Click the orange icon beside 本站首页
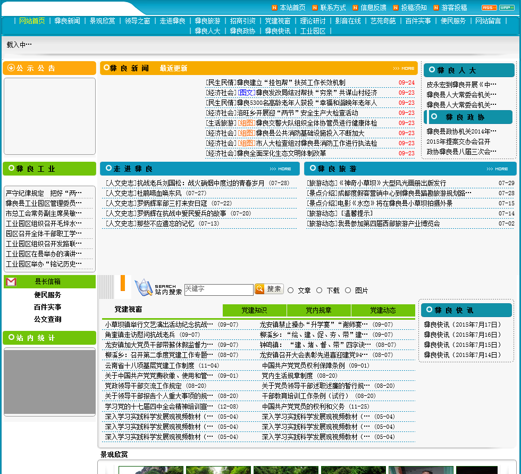521x474 pixels. coord(274,7)
